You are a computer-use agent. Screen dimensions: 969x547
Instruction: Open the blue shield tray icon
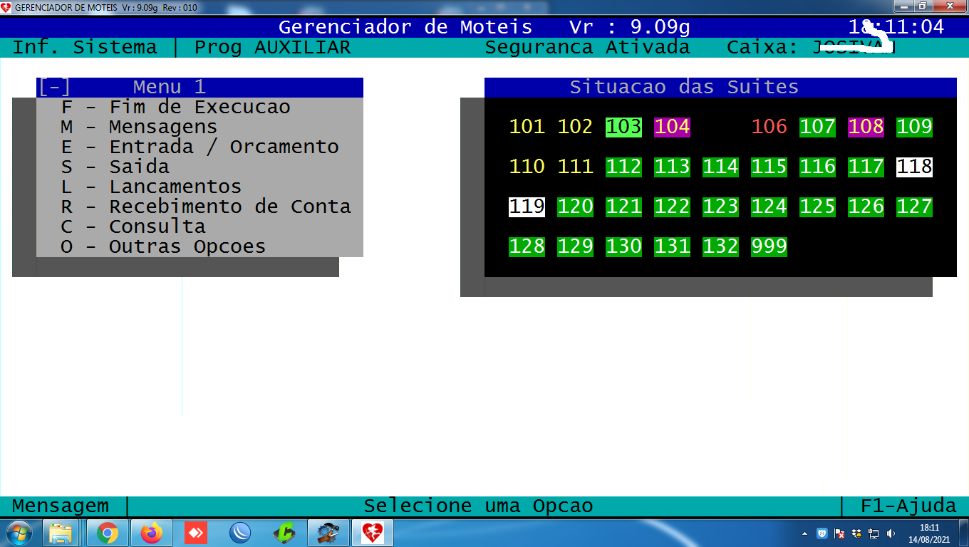point(822,533)
